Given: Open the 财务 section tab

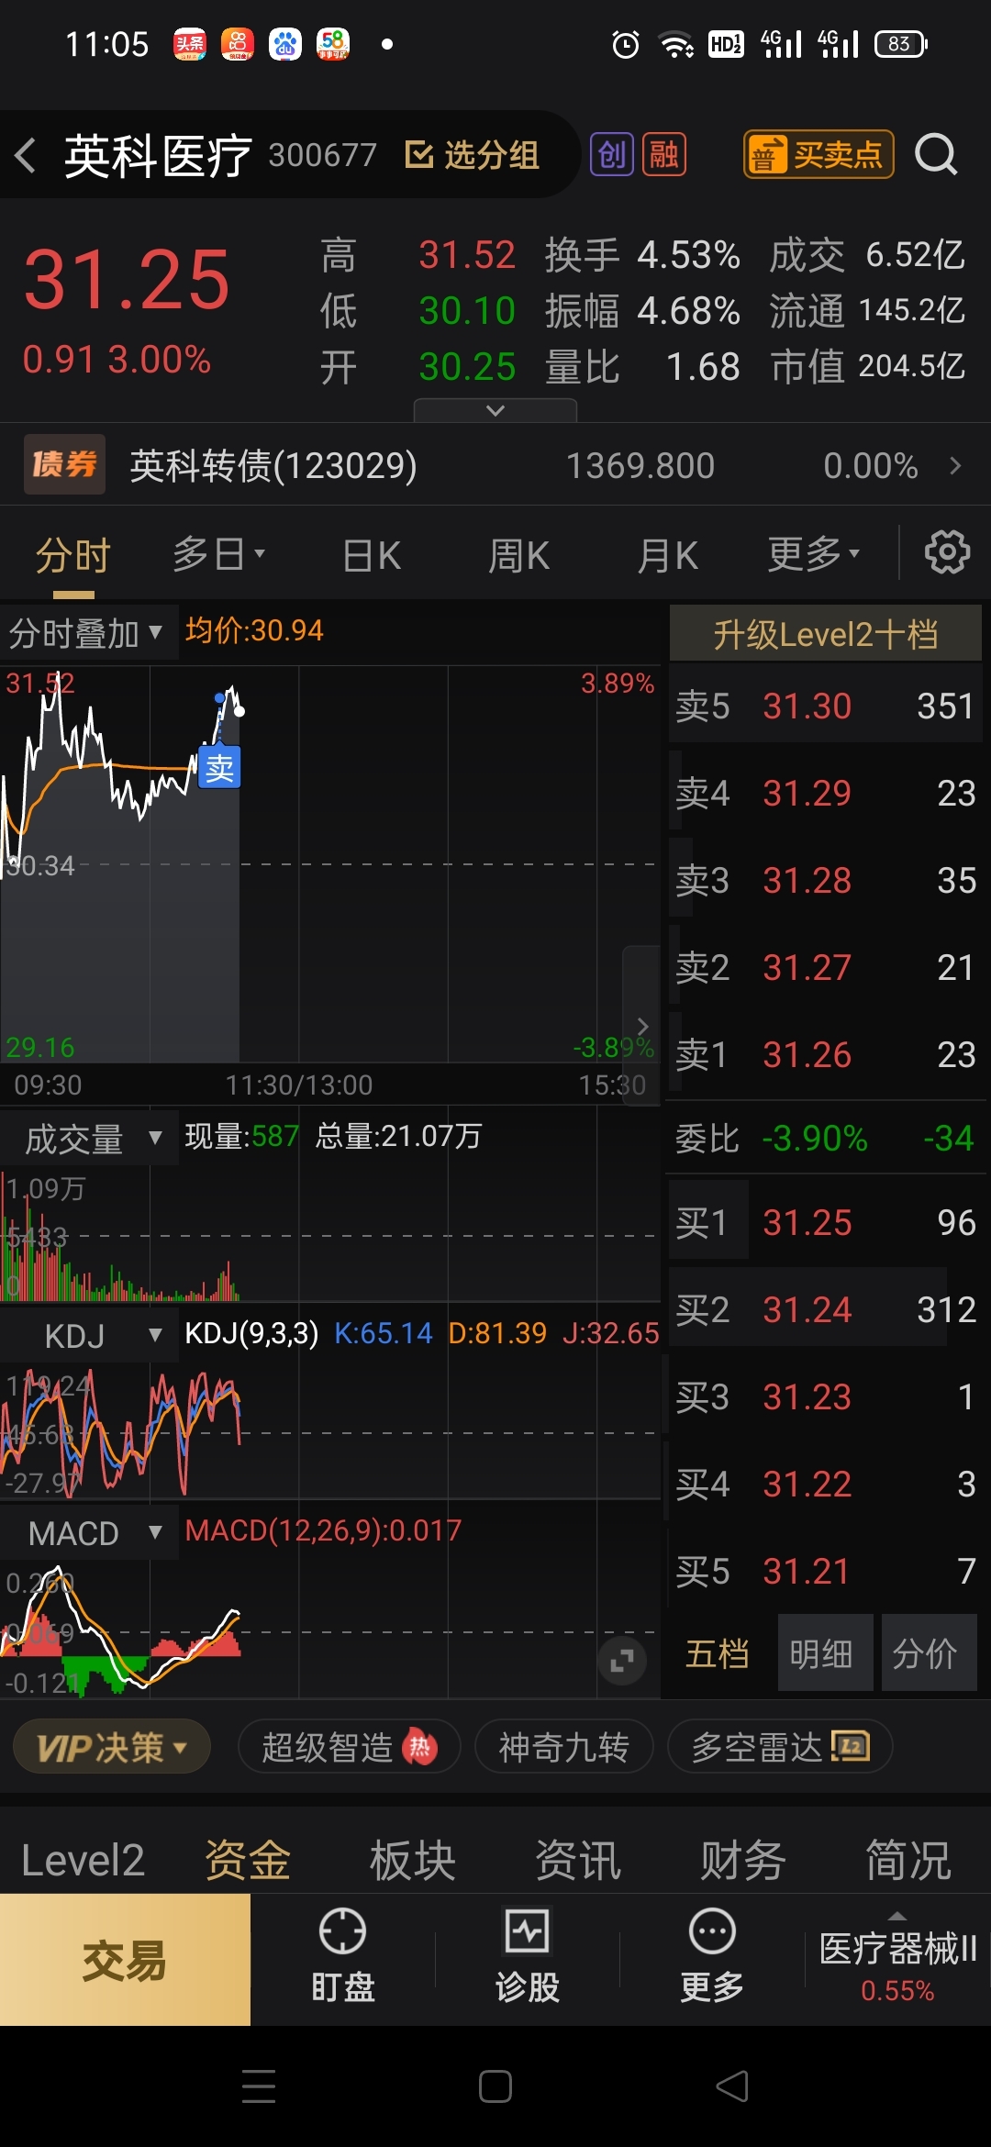Looking at the screenshot, I should [x=743, y=1860].
